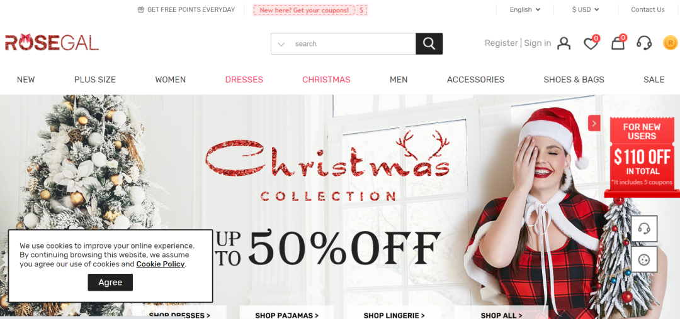Click the search text field
The height and width of the screenshot is (319, 680).
(353, 44)
